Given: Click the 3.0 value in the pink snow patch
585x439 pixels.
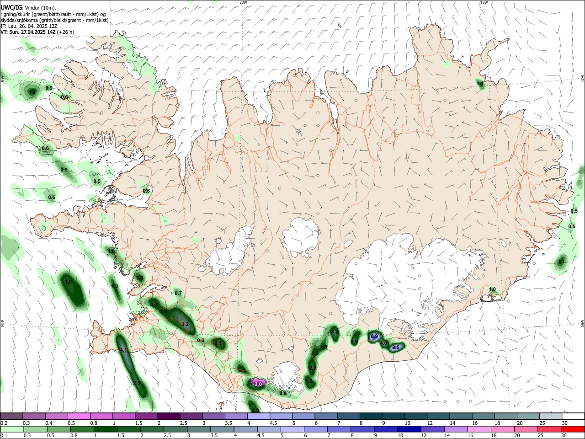Looking at the screenshot, I should [258, 384].
